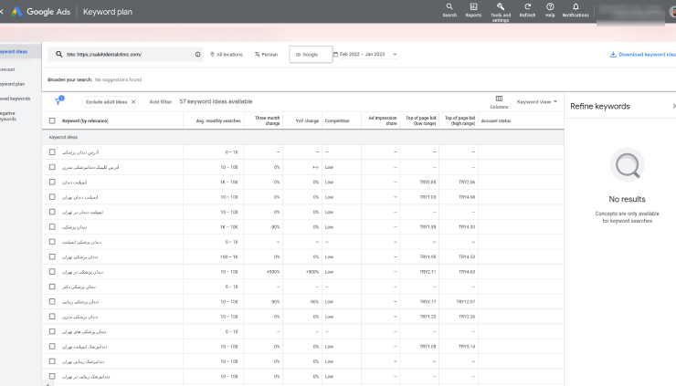
Task: Toggle the select-all keywords checkbox in header
Action: pos(52,120)
